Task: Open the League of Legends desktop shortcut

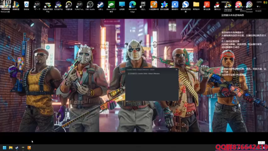Action: click(x=16, y=6)
